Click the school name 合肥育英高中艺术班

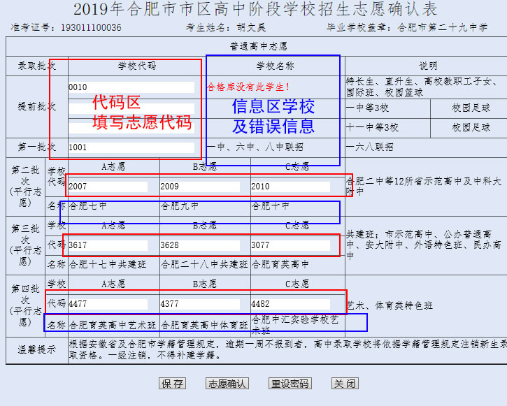(113, 325)
